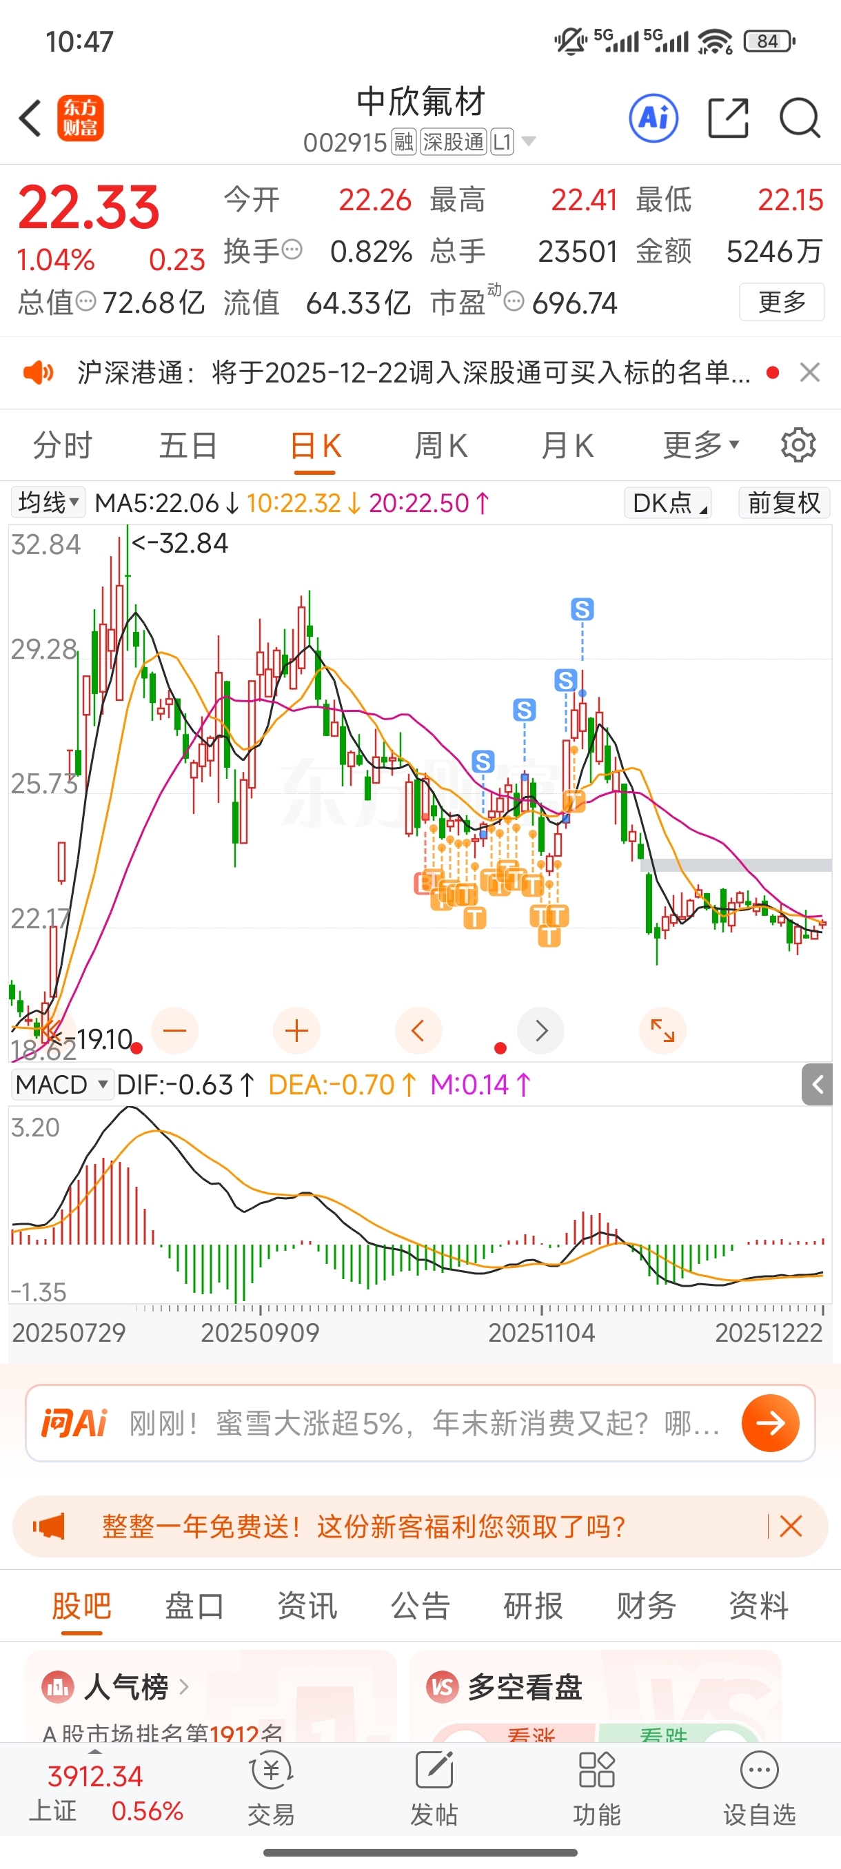
Task: Move chart left with orange arrow
Action: pos(418,1030)
